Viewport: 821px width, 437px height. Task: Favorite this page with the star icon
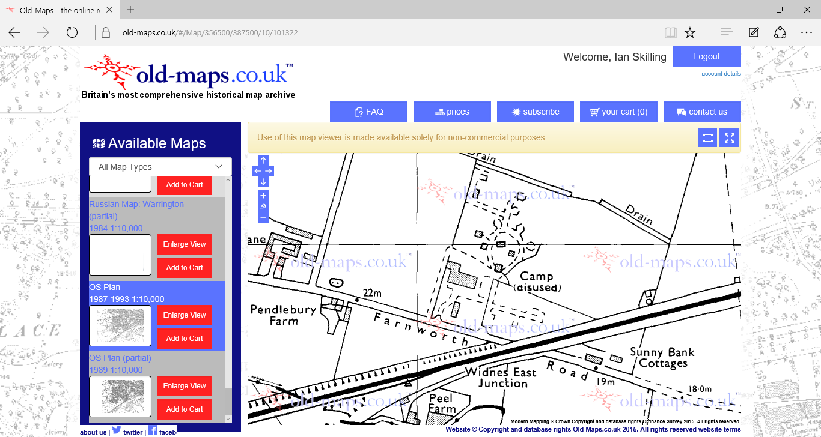(x=690, y=32)
